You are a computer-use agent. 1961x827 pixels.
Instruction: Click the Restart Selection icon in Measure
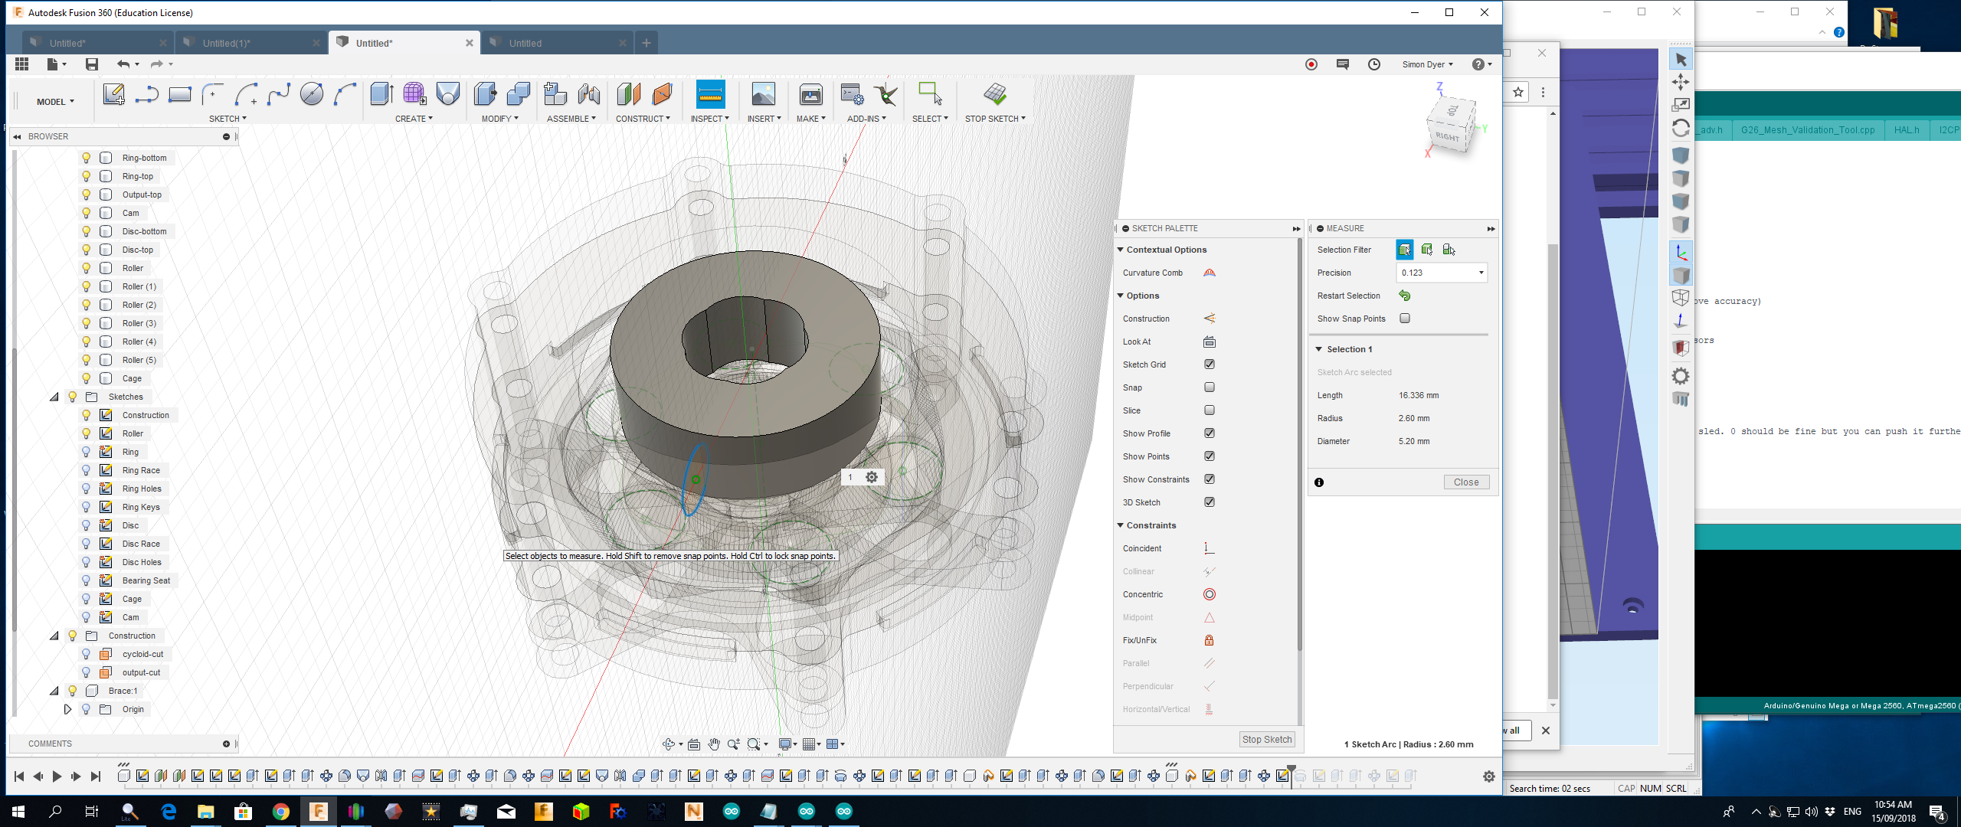(x=1404, y=296)
